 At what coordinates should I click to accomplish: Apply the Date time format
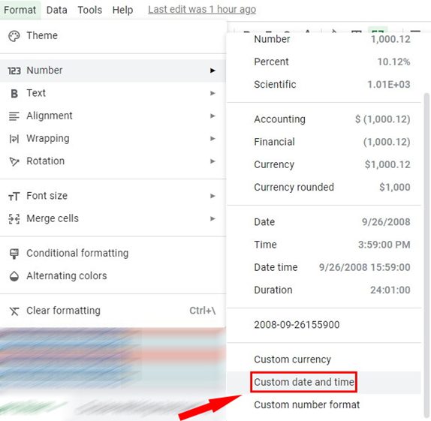pyautogui.click(x=324, y=267)
